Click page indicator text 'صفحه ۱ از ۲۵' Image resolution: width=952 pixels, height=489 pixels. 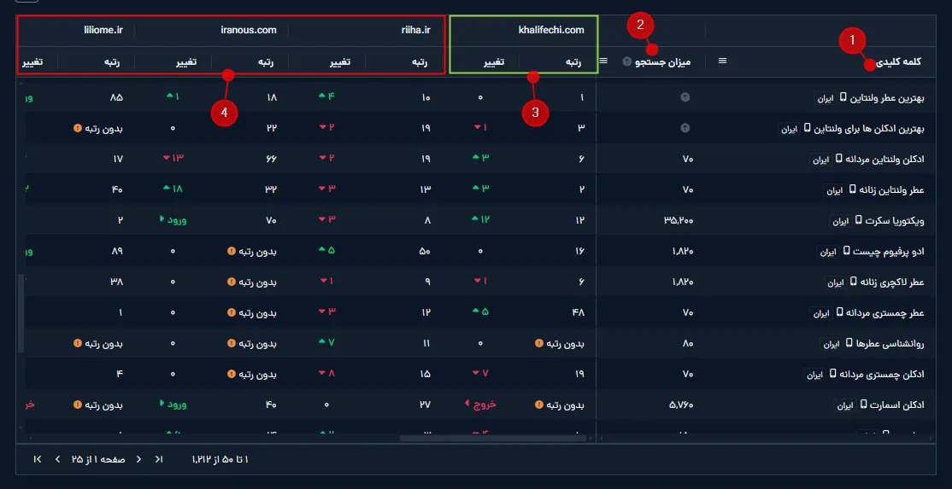(98, 460)
